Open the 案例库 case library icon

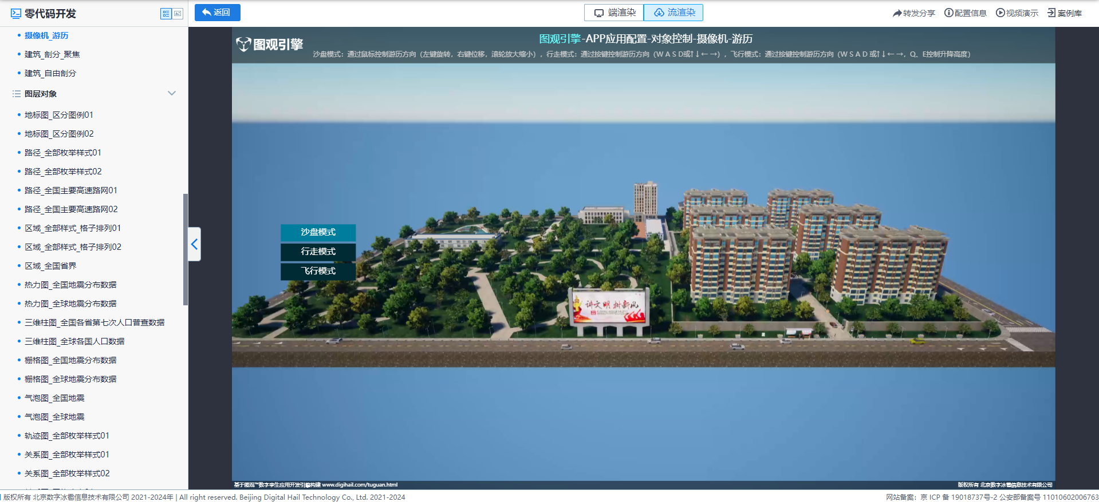(x=1051, y=13)
